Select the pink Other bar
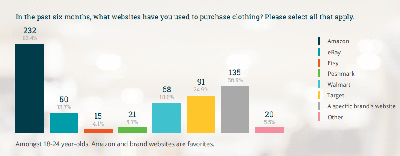This screenshot has width=400, height=156. tap(269, 130)
